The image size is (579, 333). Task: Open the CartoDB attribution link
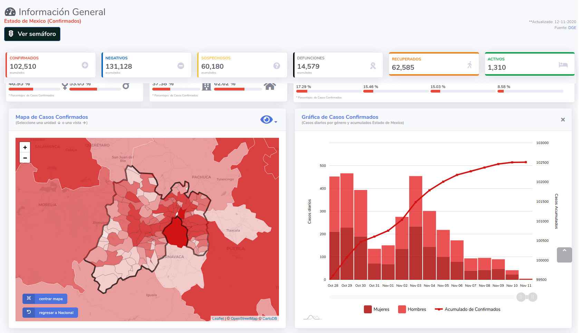[270, 318]
